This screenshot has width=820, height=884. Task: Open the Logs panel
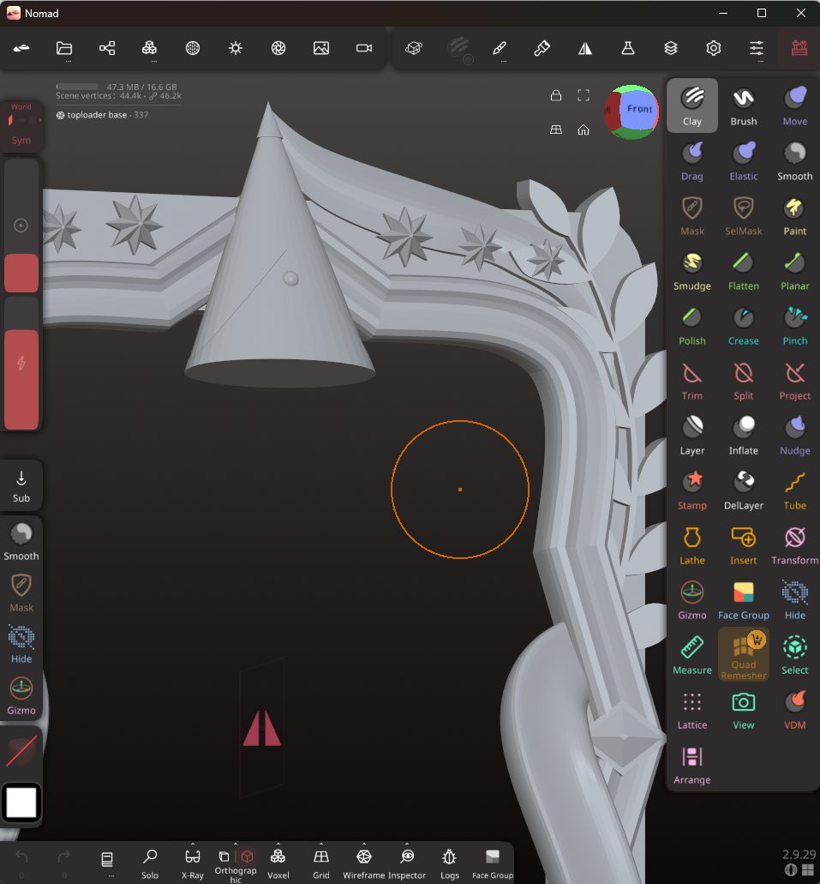click(x=449, y=863)
